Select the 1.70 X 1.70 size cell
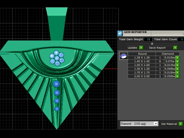The width and height of the screenshot is (184, 138). 142,72
